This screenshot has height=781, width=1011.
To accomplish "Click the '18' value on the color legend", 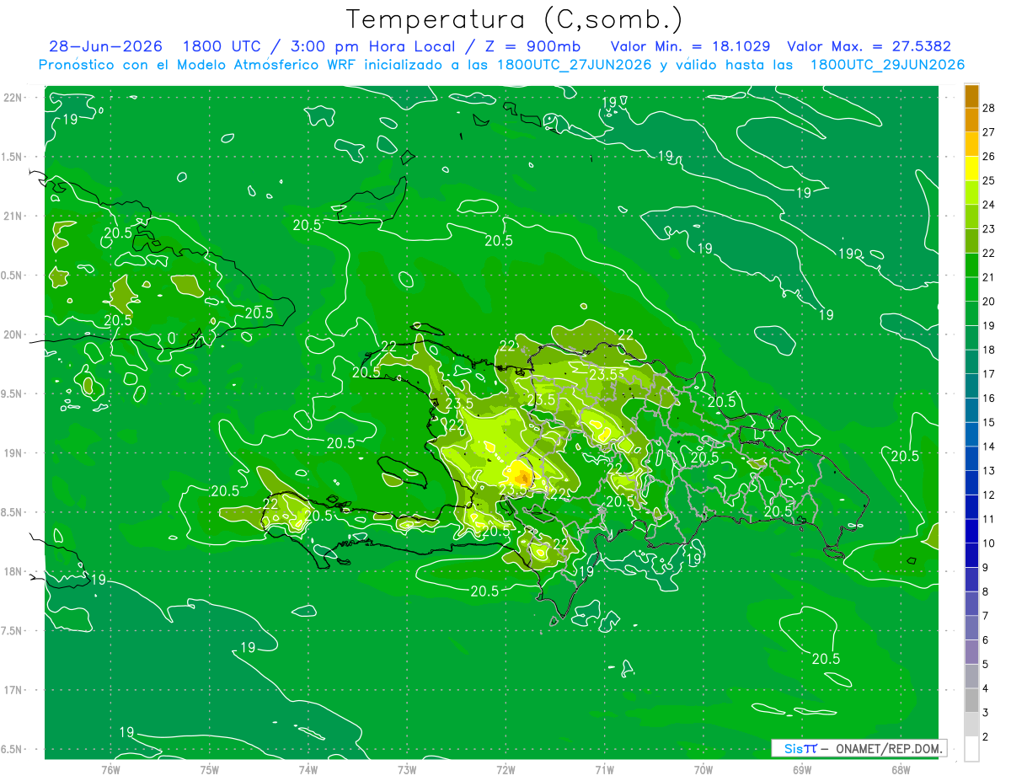I will click(990, 350).
